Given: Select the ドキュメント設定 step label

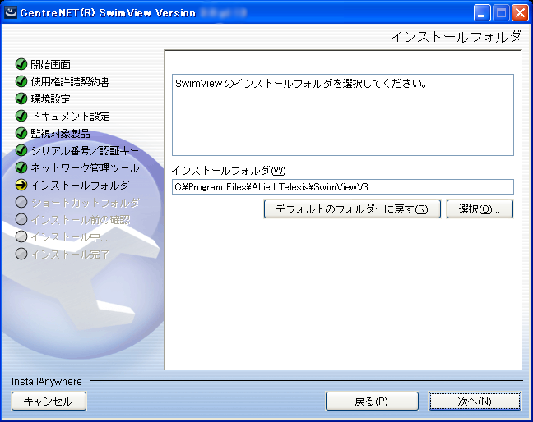Looking at the screenshot, I should click(x=71, y=117).
